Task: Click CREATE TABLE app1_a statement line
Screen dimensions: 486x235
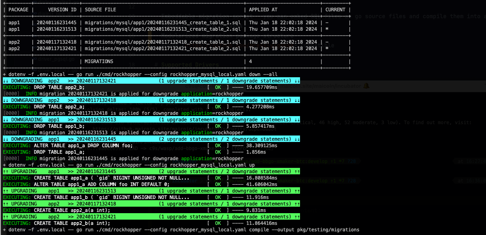Action: [112, 178]
